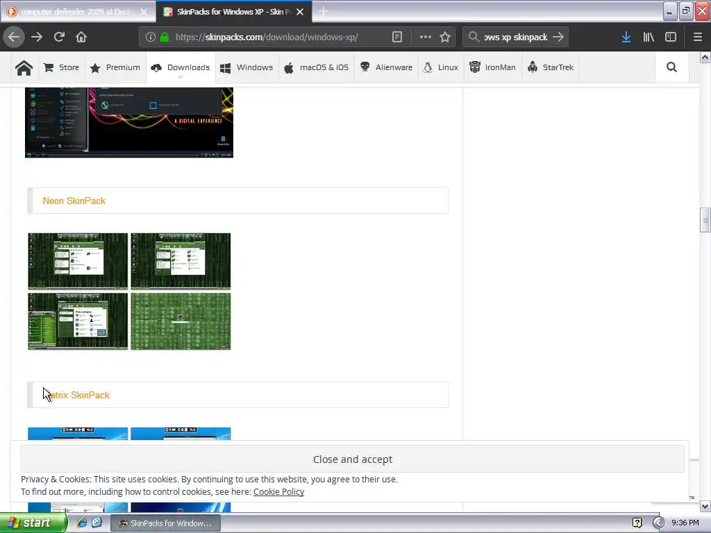Select SkinPacks taskbar window button
This screenshot has height=533, width=711.
[x=165, y=523]
